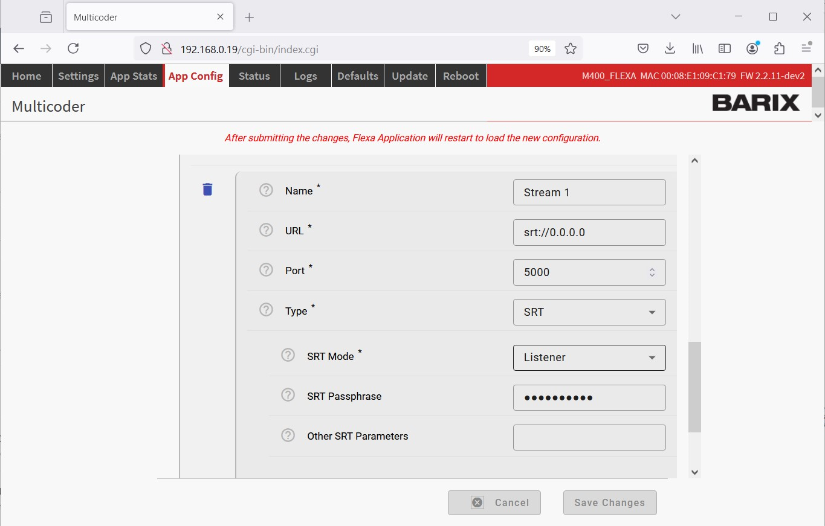Click into the Other SRT Parameters field
This screenshot has width=825, height=526.
(x=589, y=437)
